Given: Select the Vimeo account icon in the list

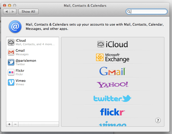Looking at the screenshot, I should (x=11, y=82).
